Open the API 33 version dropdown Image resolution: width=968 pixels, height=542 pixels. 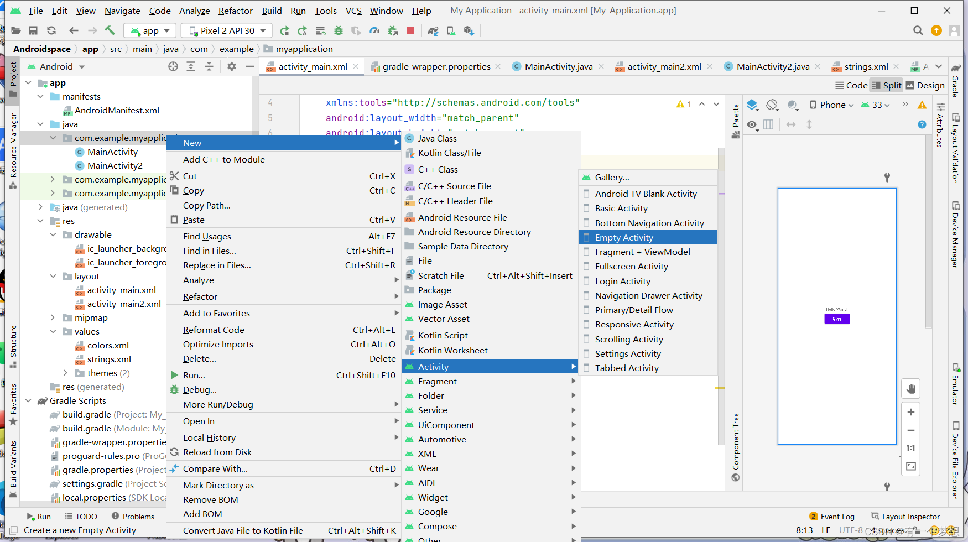(x=876, y=105)
